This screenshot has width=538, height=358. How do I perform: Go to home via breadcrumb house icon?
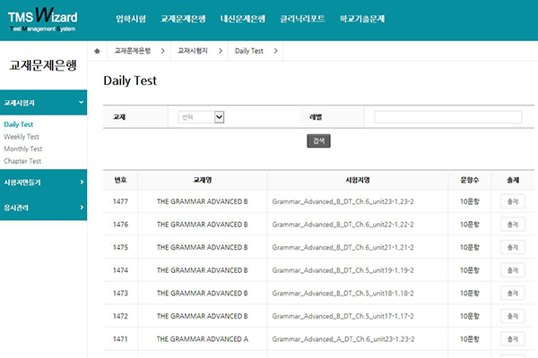coord(97,51)
